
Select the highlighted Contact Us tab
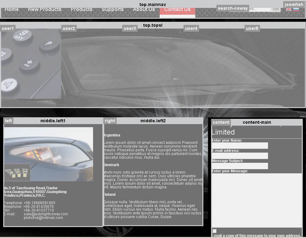tap(177, 10)
